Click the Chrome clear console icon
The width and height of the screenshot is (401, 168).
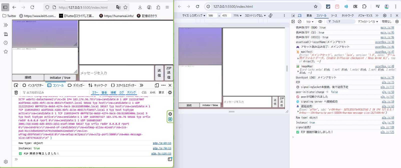pos(300,21)
